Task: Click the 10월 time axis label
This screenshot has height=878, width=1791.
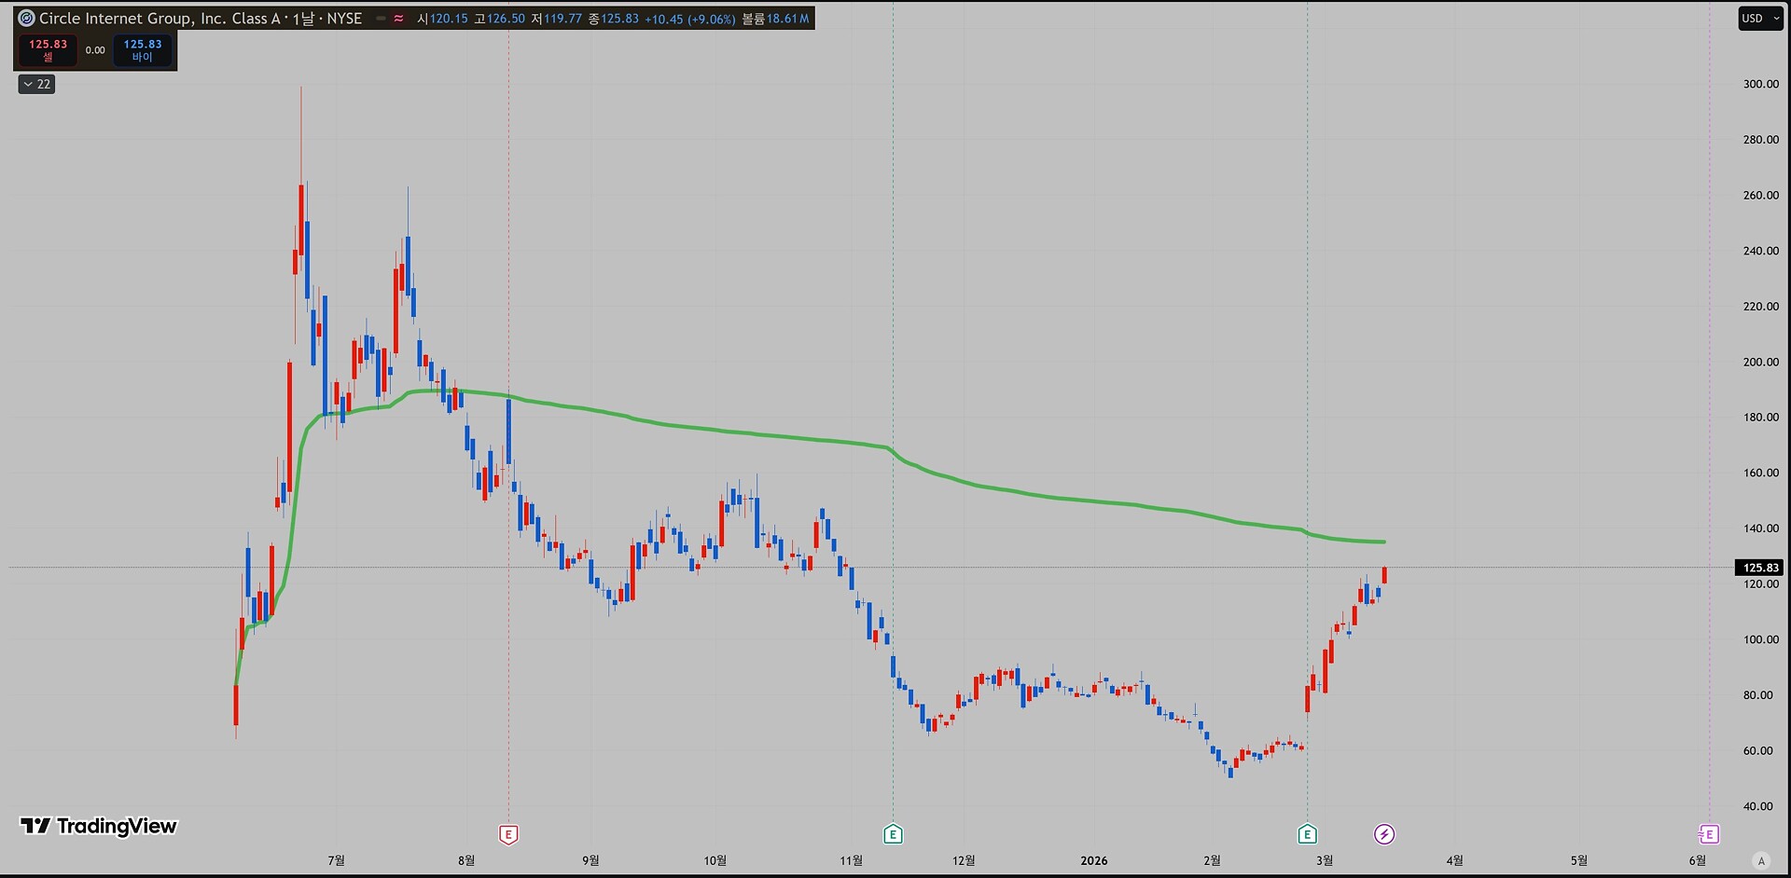Action: click(x=715, y=860)
